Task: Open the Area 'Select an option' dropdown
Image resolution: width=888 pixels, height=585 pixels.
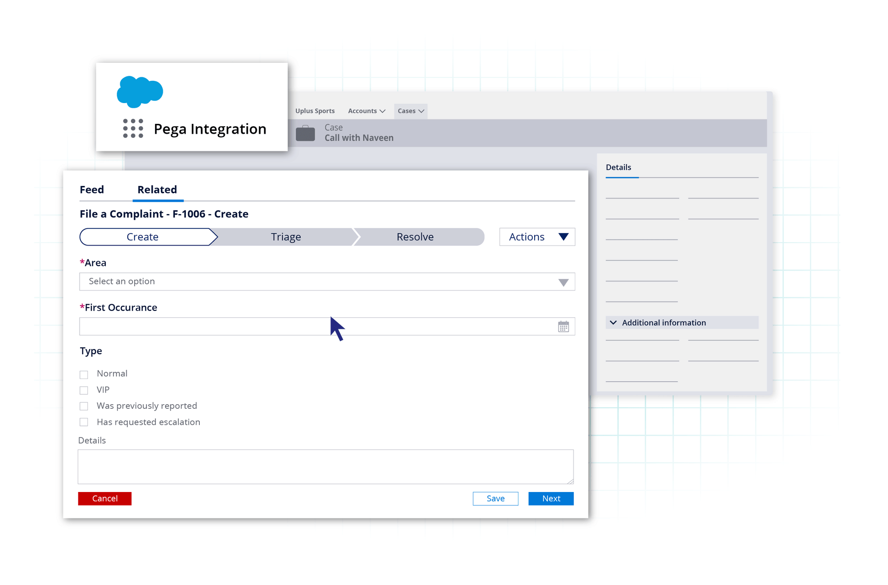Action: click(327, 282)
